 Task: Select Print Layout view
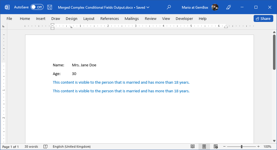tap(204, 147)
